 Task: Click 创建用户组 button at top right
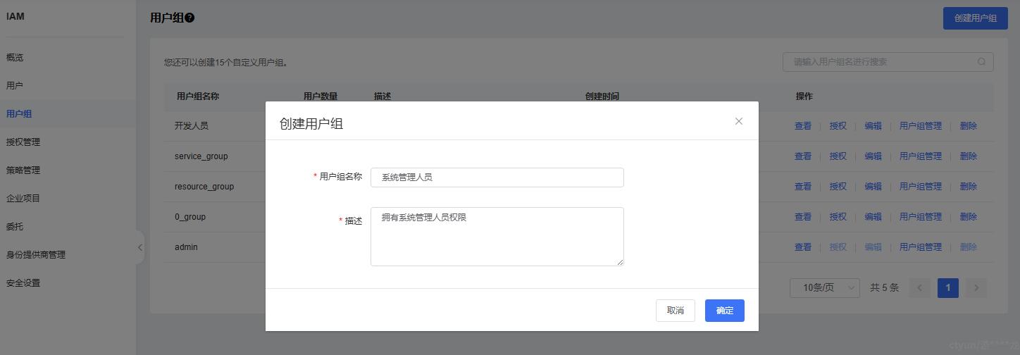pyautogui.click(x=975, y=18)
